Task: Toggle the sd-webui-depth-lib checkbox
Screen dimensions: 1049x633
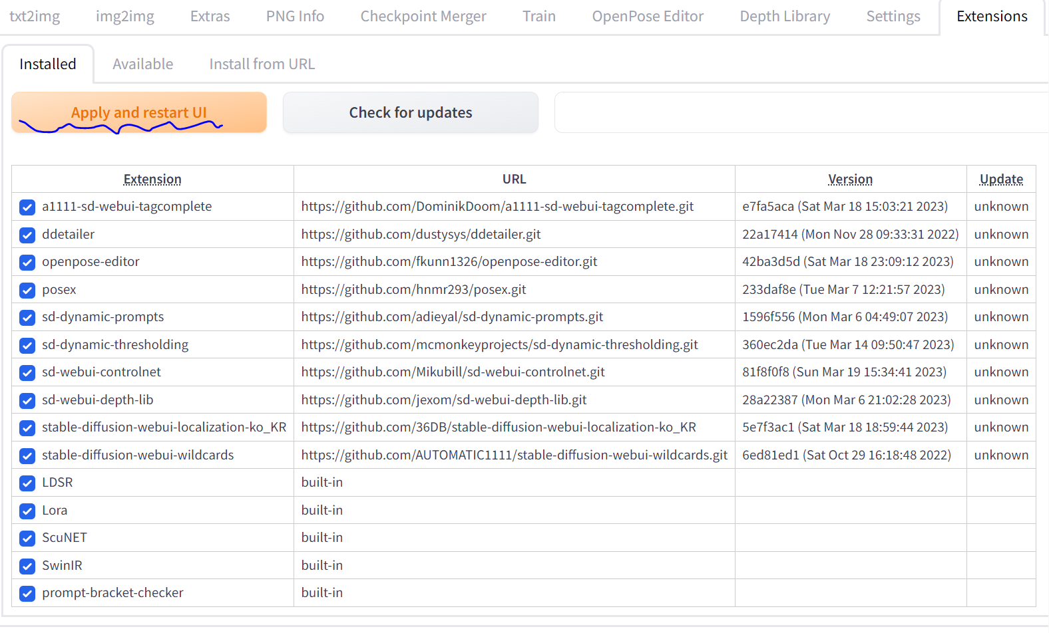Action: [27, 400]
